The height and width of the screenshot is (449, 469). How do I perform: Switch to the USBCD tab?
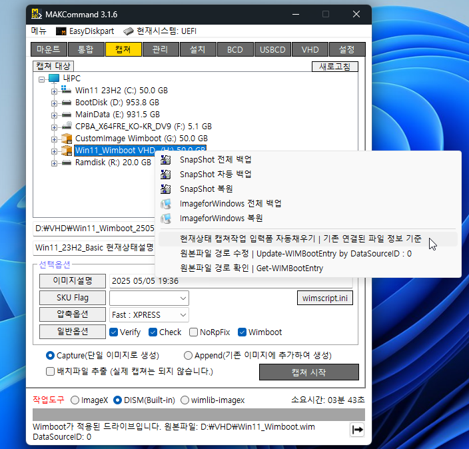click(272, 49)
